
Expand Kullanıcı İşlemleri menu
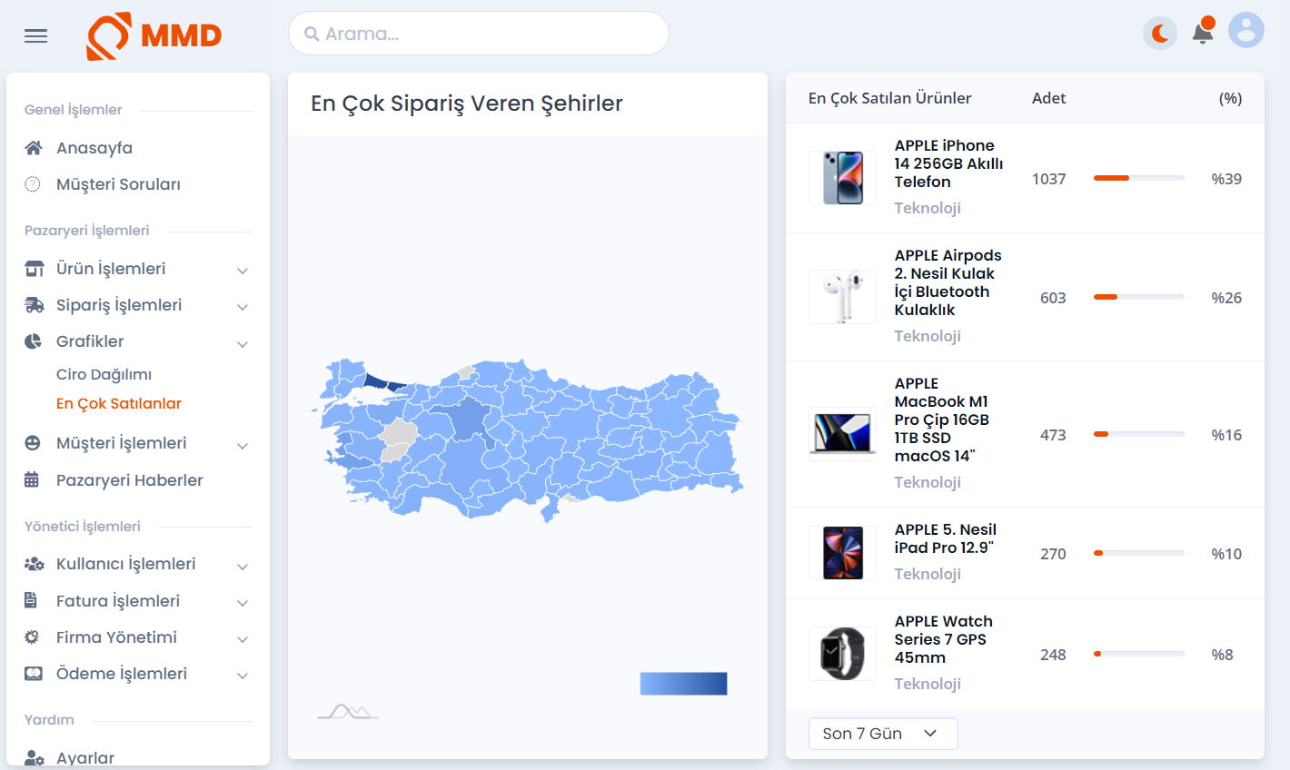[138, 564]
